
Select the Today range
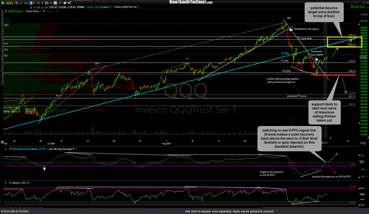pyautogui.click(x=40, y=207)
